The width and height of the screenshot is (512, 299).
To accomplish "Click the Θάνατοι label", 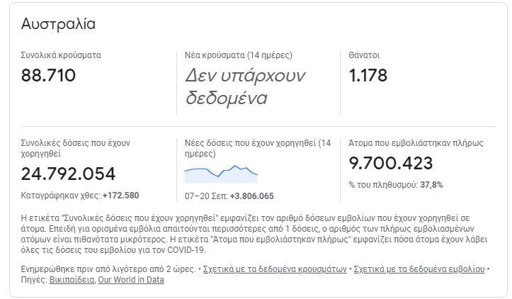I will [x=364, y=55].
